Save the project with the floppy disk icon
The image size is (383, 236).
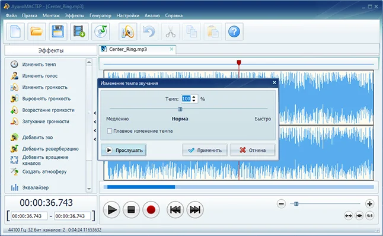pyautogui.click(x=58, y=31)
